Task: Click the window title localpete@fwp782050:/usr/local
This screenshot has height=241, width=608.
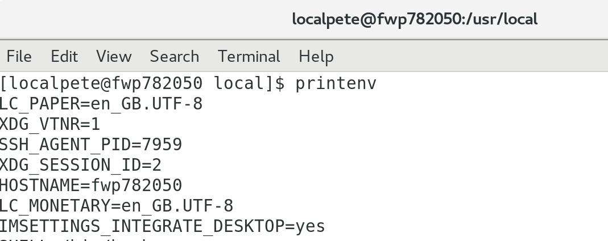Action: click(x=415, y=19)
